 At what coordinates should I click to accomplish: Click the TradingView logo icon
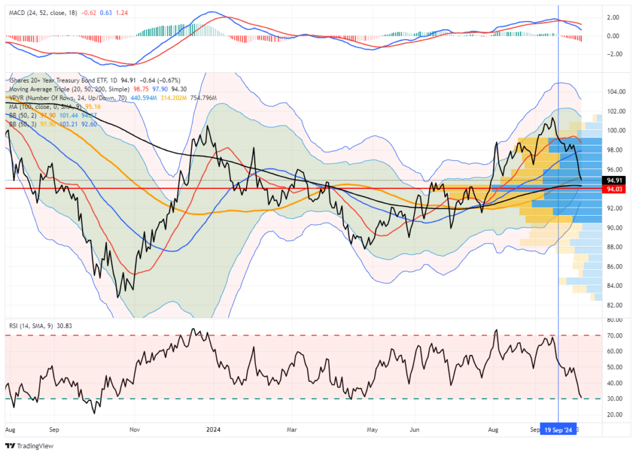[x=9, y=446]
